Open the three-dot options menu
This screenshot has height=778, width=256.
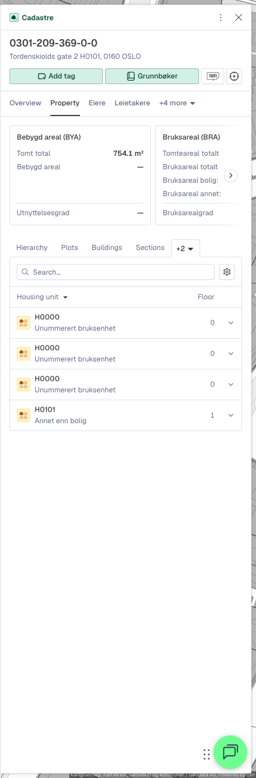point(221,17)
